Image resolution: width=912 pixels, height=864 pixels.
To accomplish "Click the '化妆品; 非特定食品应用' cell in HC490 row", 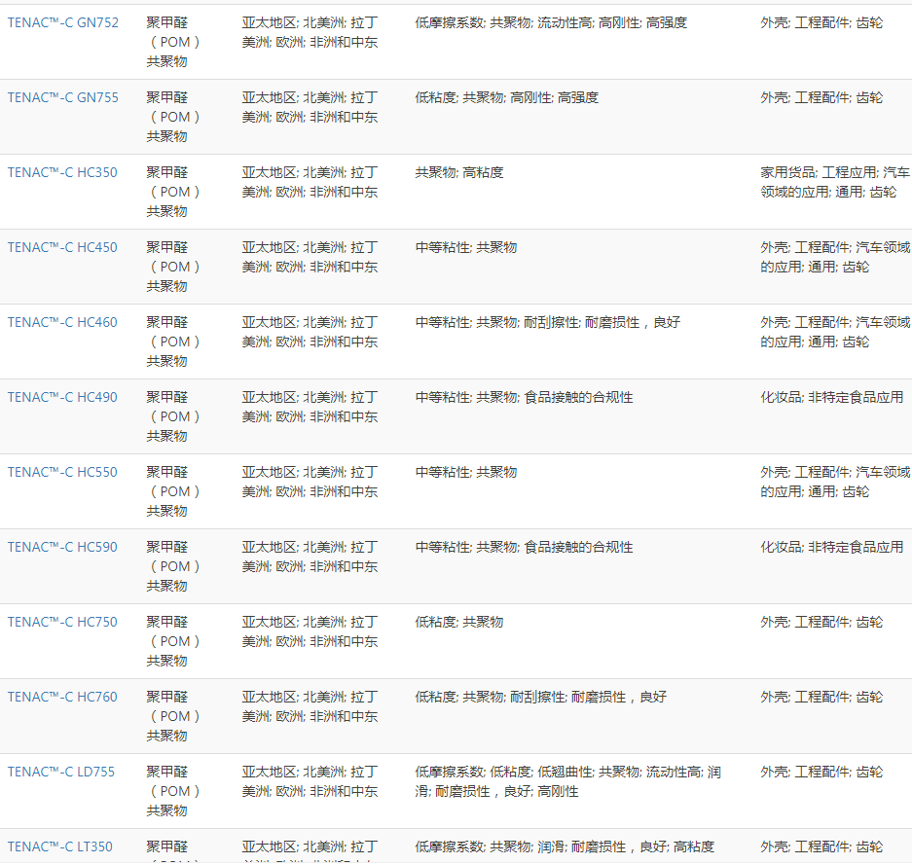I will (x=831, y=397).
